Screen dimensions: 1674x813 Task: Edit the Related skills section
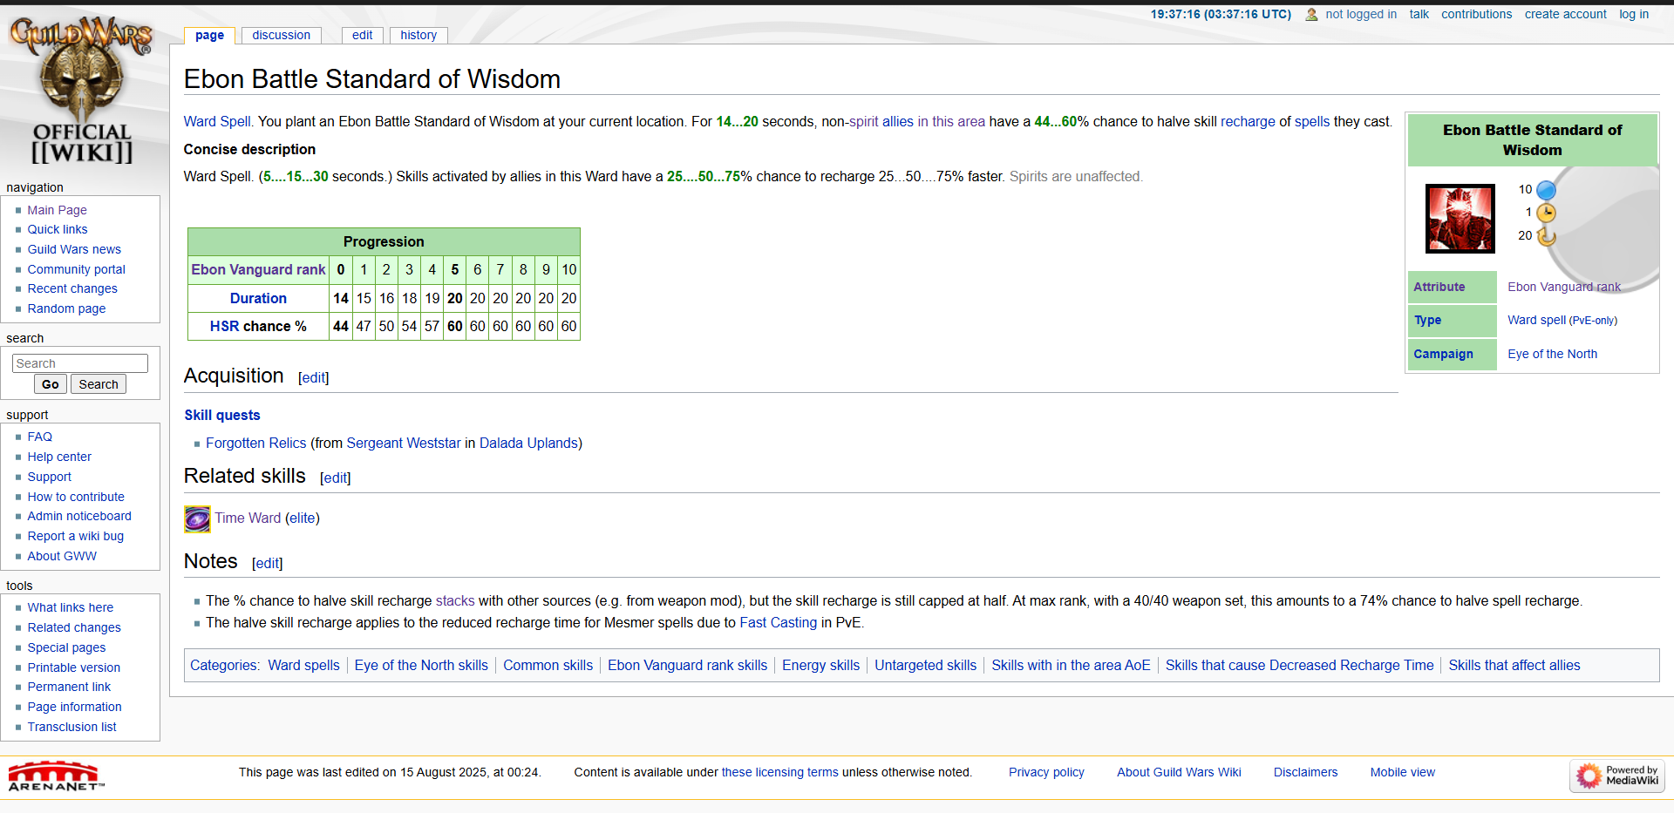pyautogui.click(x=336, y=478)
